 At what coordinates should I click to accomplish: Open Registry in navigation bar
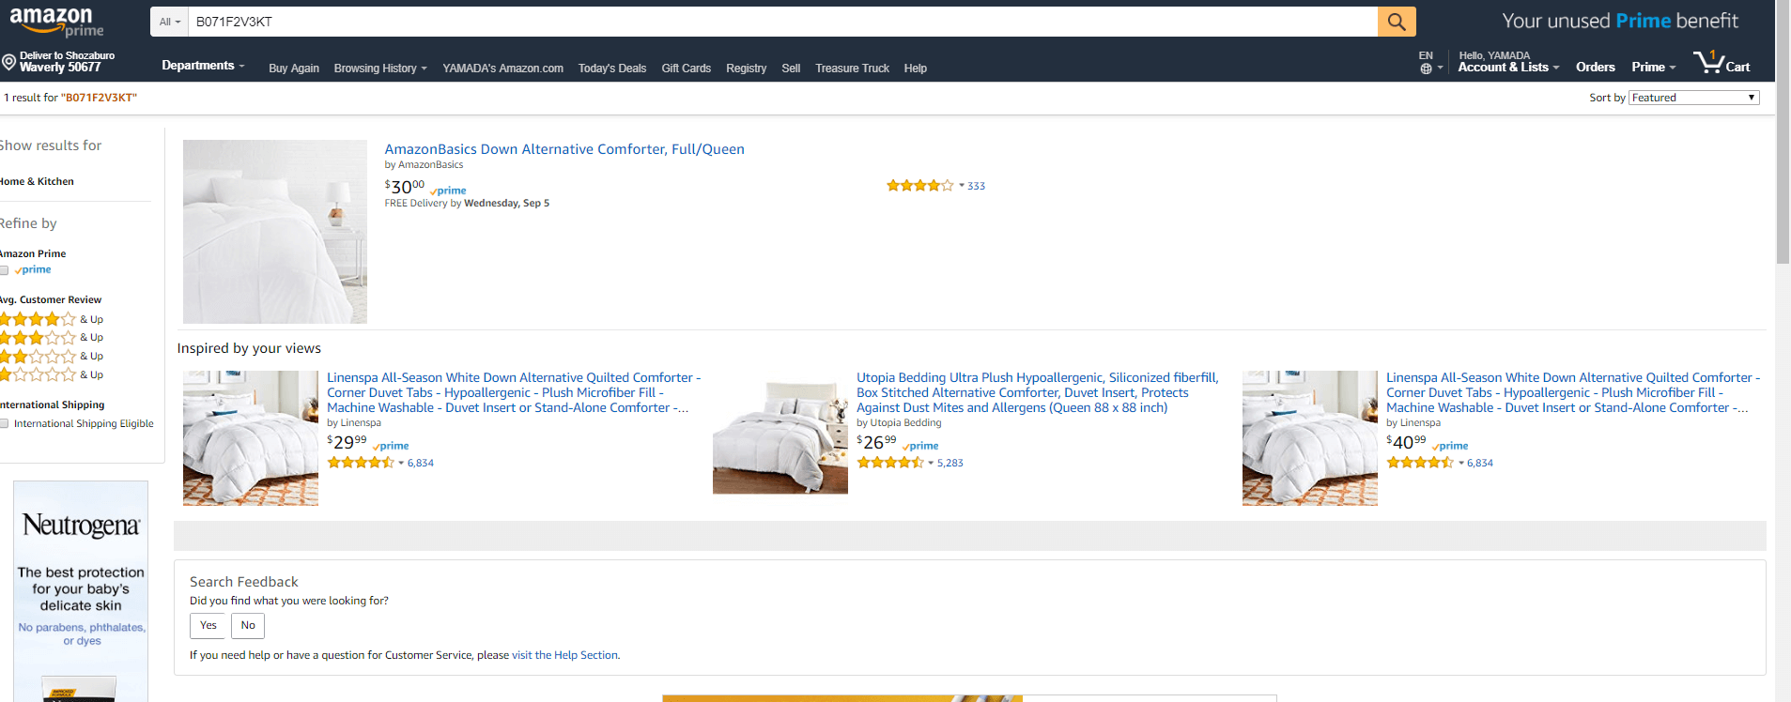[746, 69]
